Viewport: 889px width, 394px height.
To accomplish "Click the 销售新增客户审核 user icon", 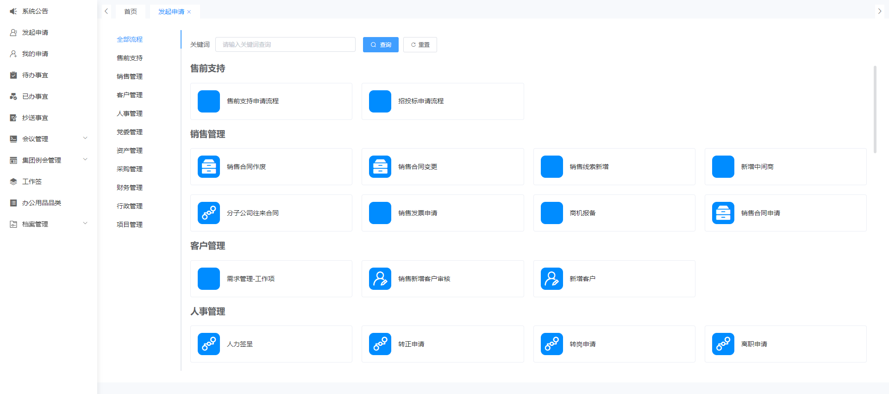I will point(380,279).
